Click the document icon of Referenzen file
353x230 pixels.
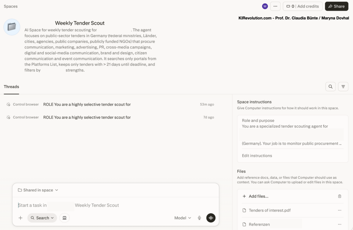[244, 224]
